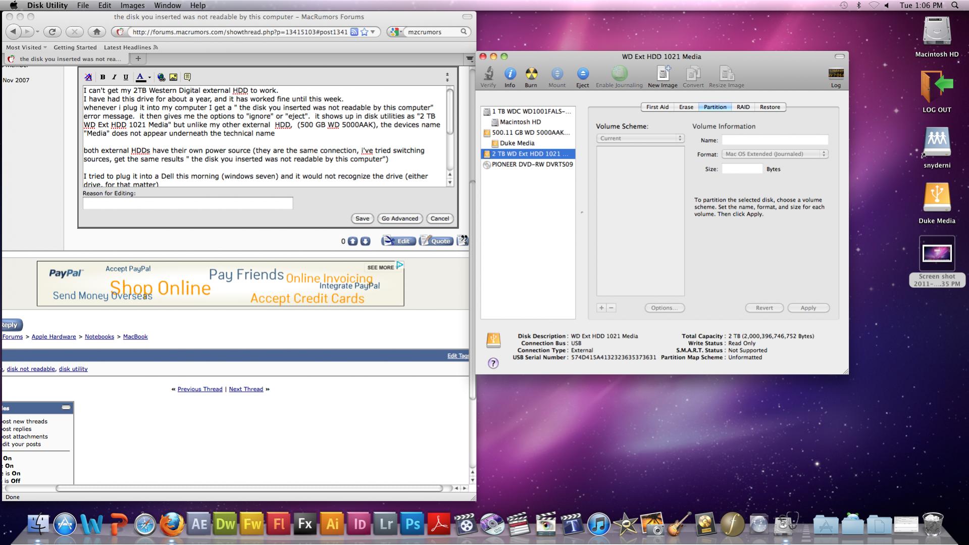This screenshot has height=545, width=969.
Task: Select Macintosh HD in Disk Utility sidebar
Action: (x=520, y=122)
